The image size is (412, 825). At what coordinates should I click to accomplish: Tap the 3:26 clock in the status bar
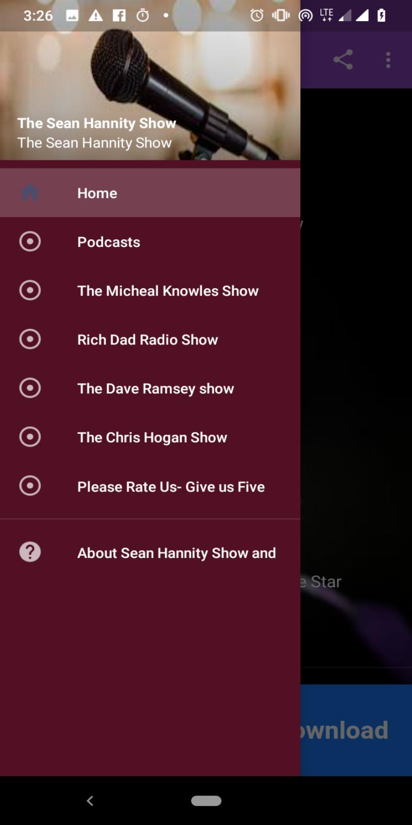pos(38,15)
